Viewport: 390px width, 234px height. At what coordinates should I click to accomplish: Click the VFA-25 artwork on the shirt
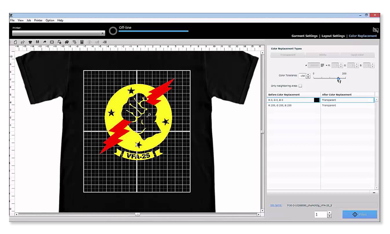[x=137, y=119]
